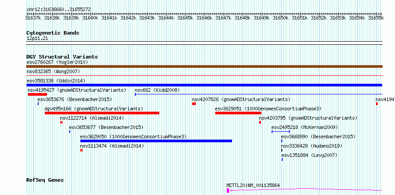Click the dgv495n166 (gnomADStructuralVariants) label
This screenshot has height=195, width=395.
[94, 109]
